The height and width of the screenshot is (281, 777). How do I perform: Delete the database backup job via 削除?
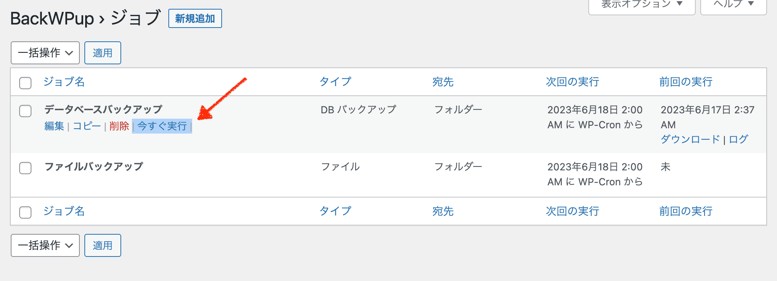(119, 126)
